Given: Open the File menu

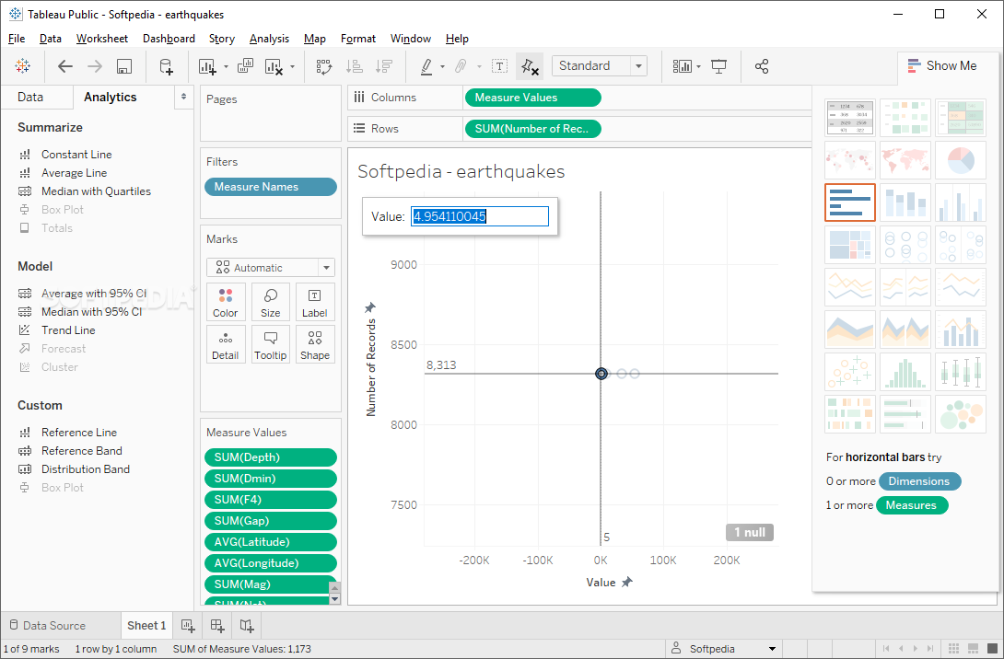Looking at the screenshot, I should [17, 39].
